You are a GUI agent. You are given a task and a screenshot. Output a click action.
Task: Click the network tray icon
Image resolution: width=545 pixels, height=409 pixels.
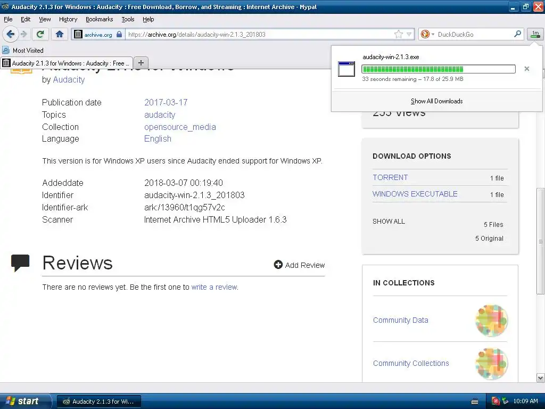(505, 401)
